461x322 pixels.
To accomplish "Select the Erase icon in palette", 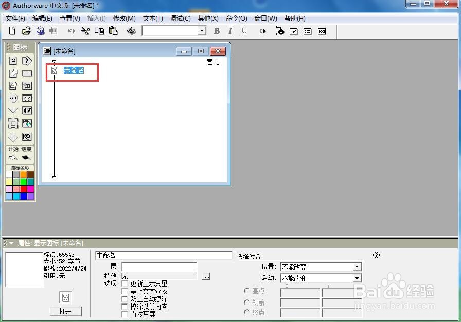I will coord(13,86).
